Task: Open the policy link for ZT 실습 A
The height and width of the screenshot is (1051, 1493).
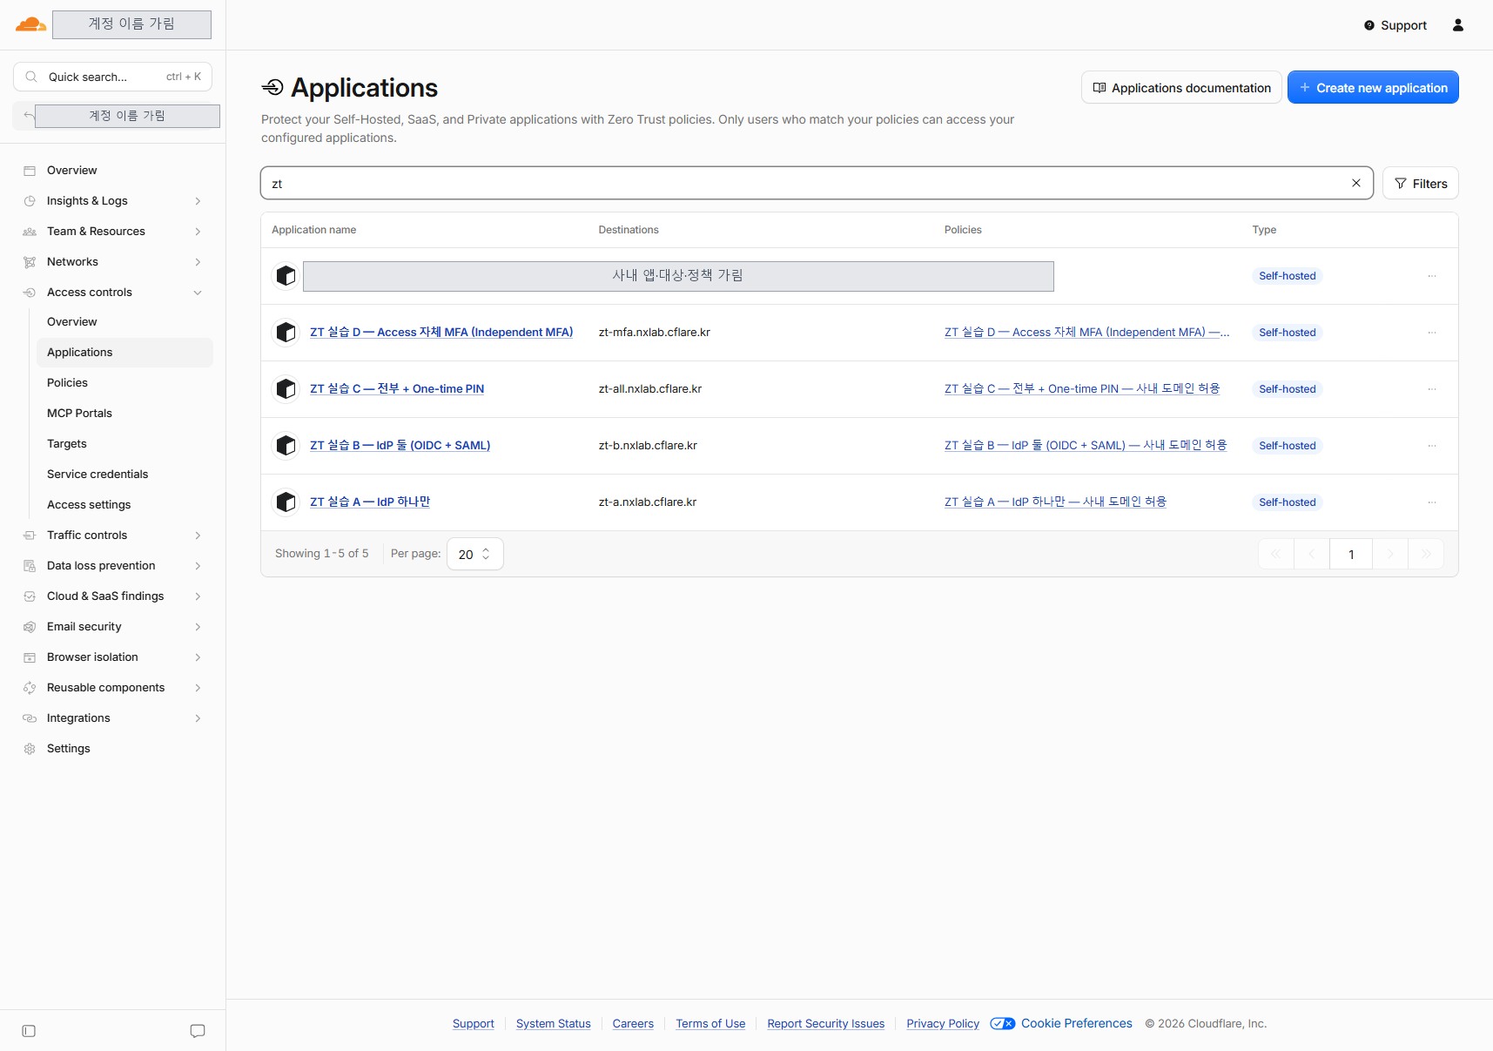Action: (x=1055, y=502)
